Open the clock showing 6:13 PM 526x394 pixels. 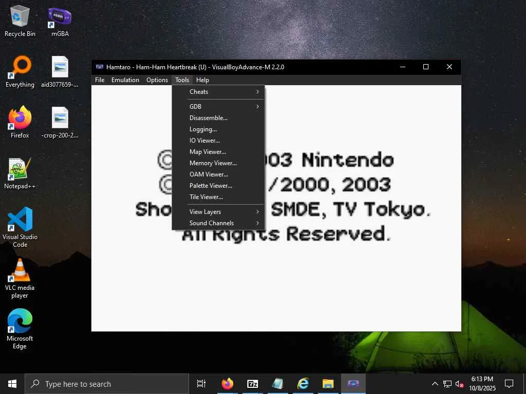tap(482, 384)
